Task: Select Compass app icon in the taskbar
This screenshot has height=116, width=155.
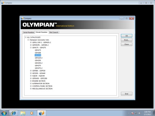Action: [42, 113]
